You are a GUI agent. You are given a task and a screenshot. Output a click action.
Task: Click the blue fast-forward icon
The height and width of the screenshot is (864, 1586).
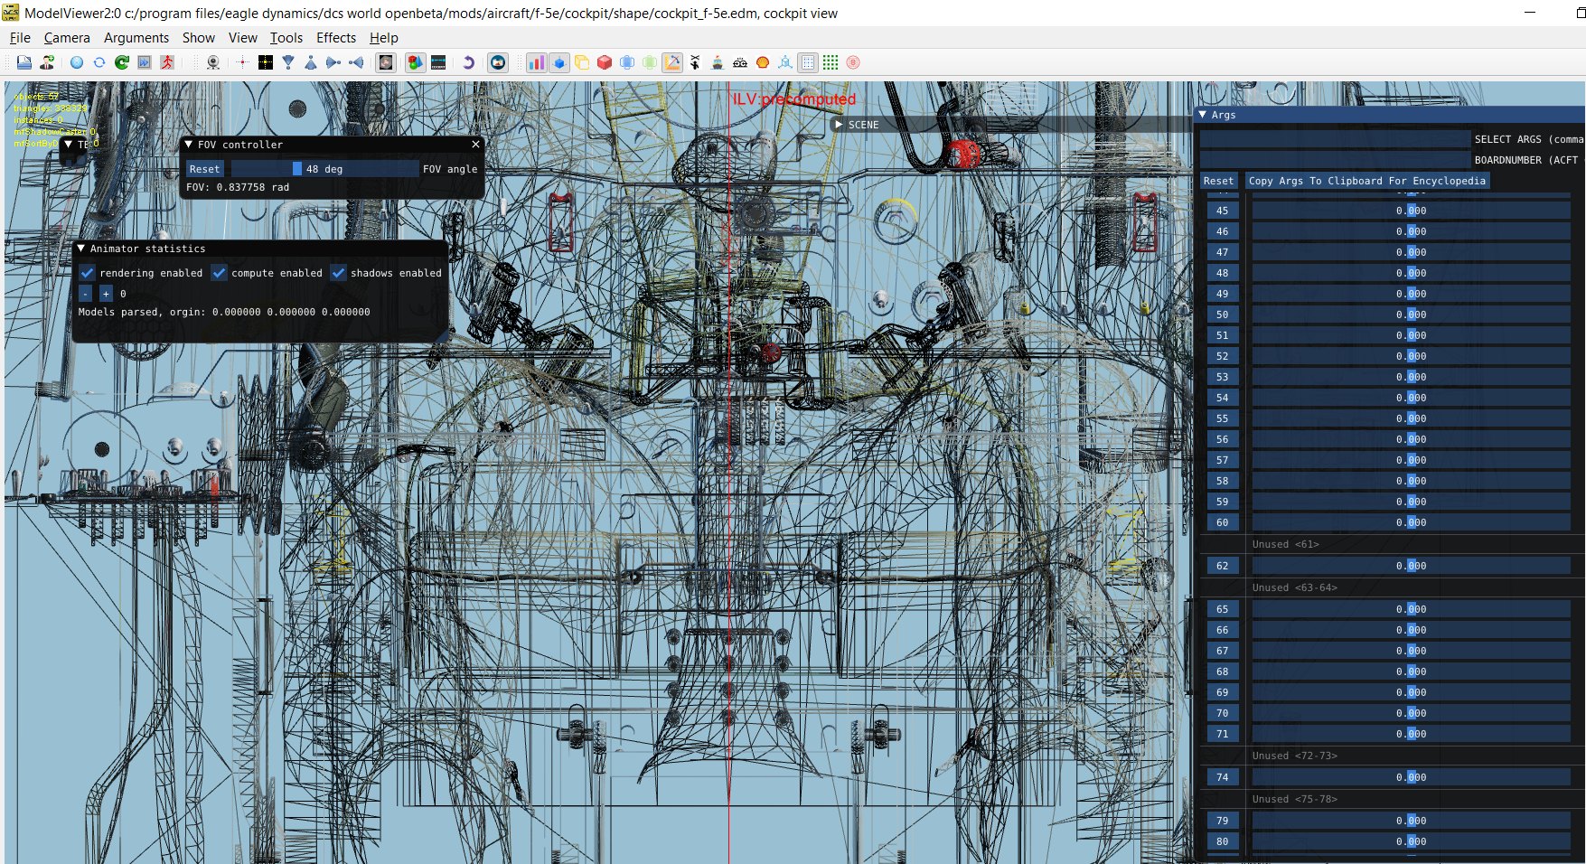point(145,62)
